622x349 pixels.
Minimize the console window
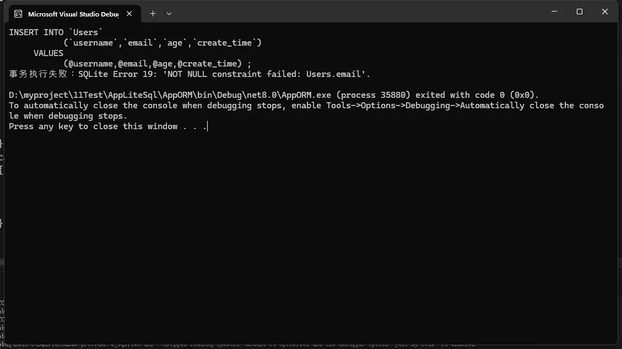pyautogui.click(x=554, y=12)
